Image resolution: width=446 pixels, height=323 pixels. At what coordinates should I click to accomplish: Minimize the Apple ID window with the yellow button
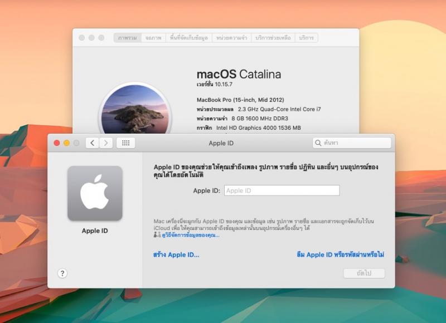click(66, 143)
